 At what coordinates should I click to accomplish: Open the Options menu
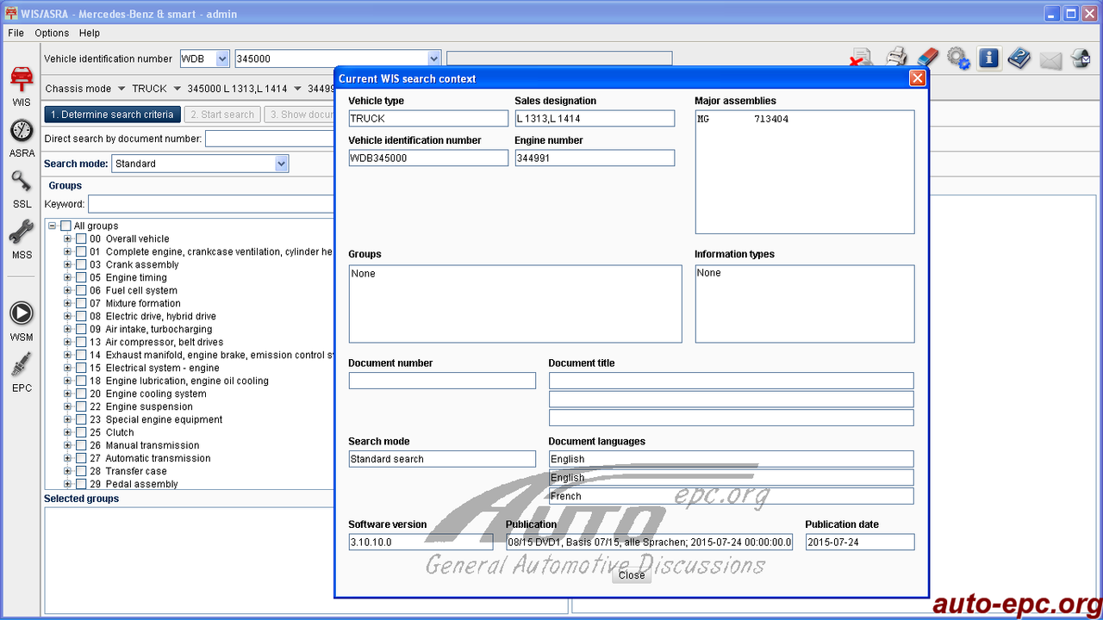tap(52, 33)
